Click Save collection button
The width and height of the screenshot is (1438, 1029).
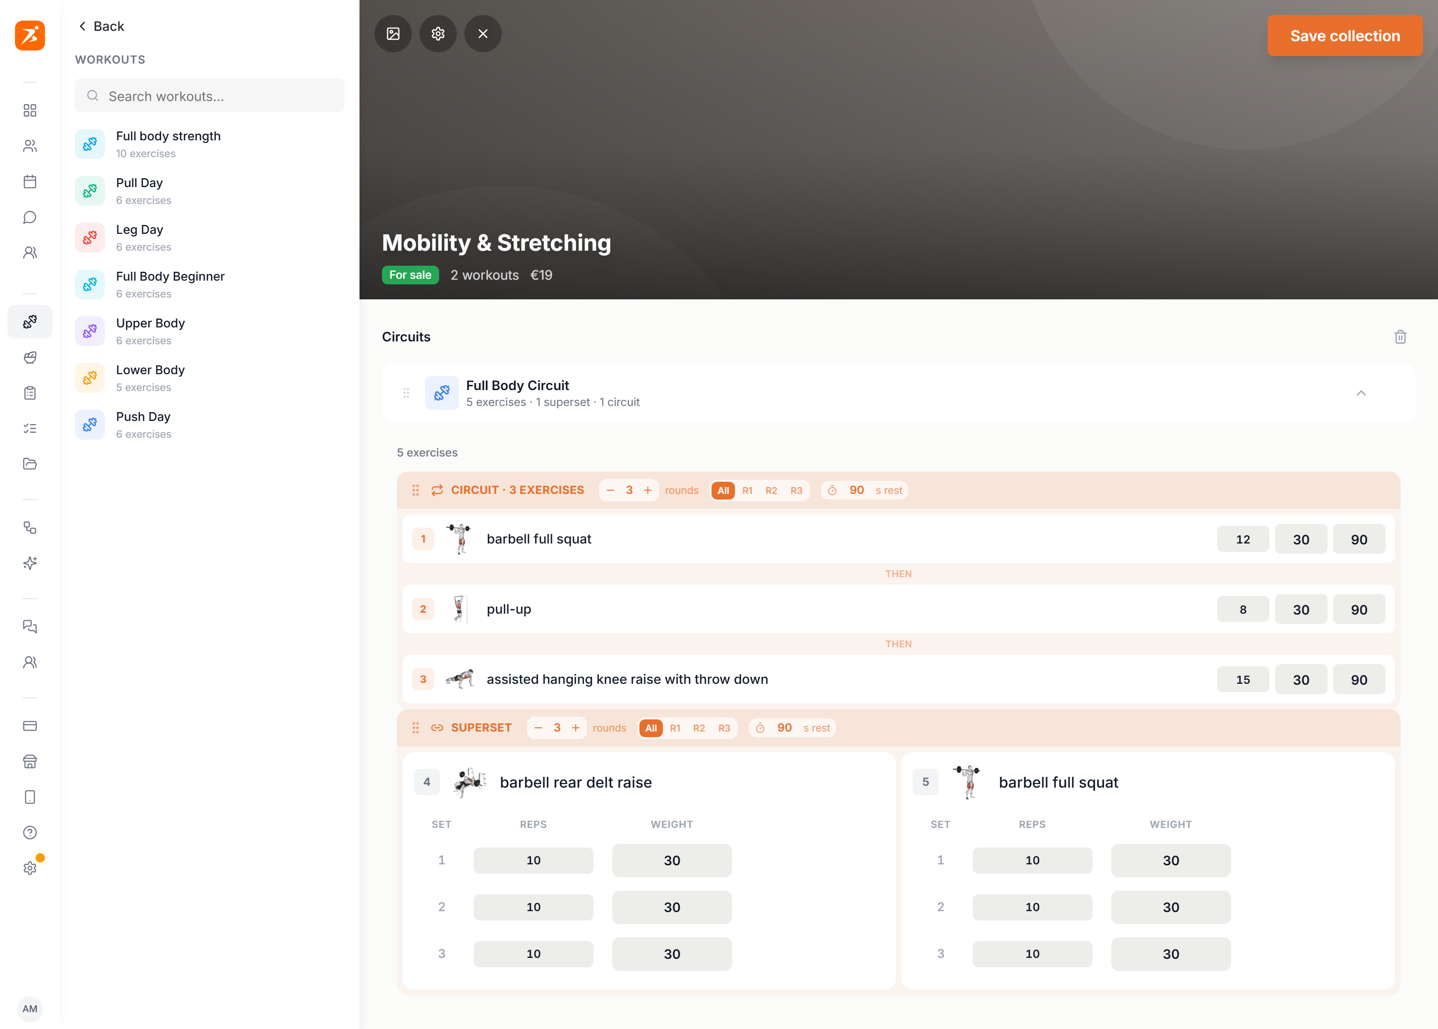click(1344, 36)
